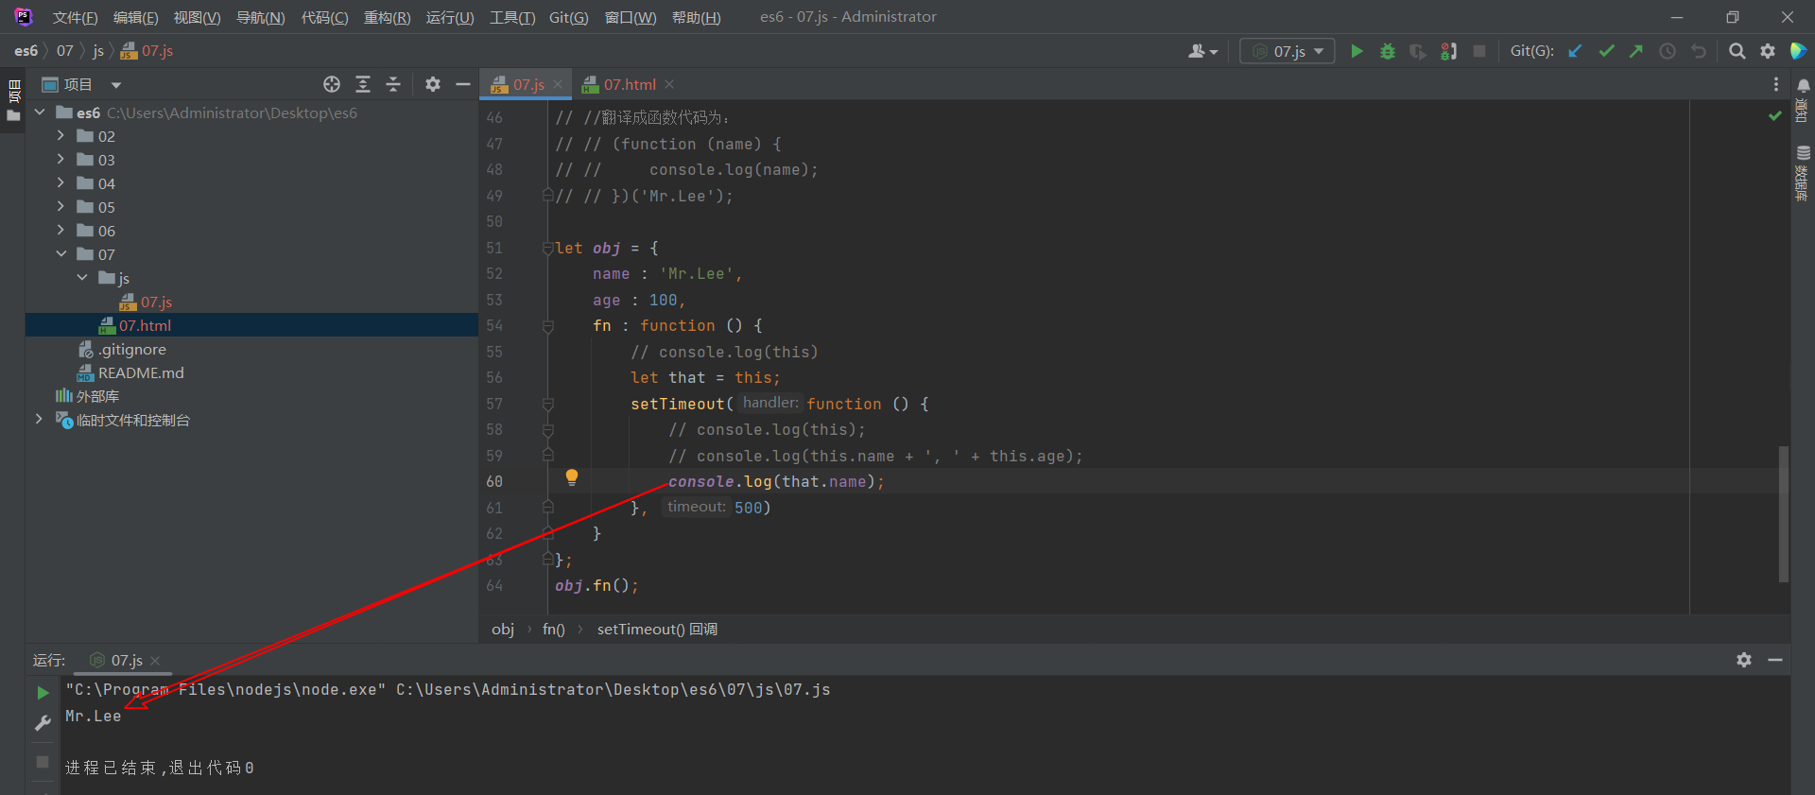
Task: Open editor tabs more-options dots
Action: click(x=1776, y=84)
